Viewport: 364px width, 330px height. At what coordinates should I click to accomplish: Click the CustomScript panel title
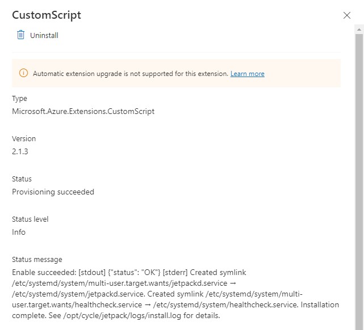coord(47,15)
